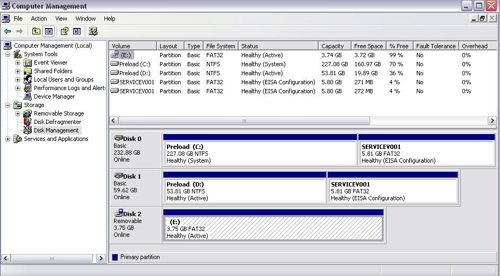
Task: Expand the Services and Applications node
Action: pos(7,139)
